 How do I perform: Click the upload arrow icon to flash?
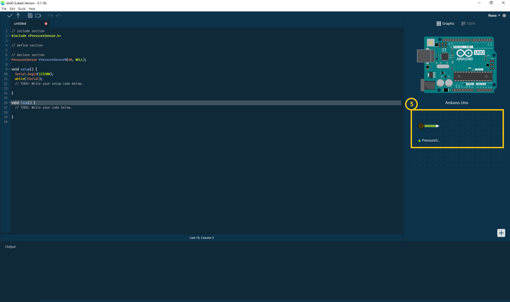[x=18, y=15]
